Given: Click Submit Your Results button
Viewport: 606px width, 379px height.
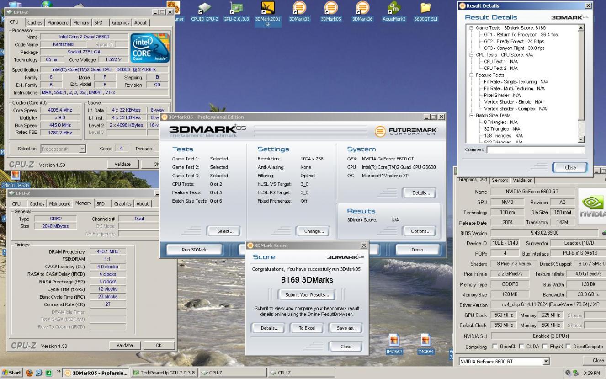Looking at the screenshot, I should [307, 295].
